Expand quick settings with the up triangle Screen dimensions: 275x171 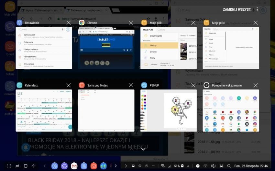coord(188,166)
